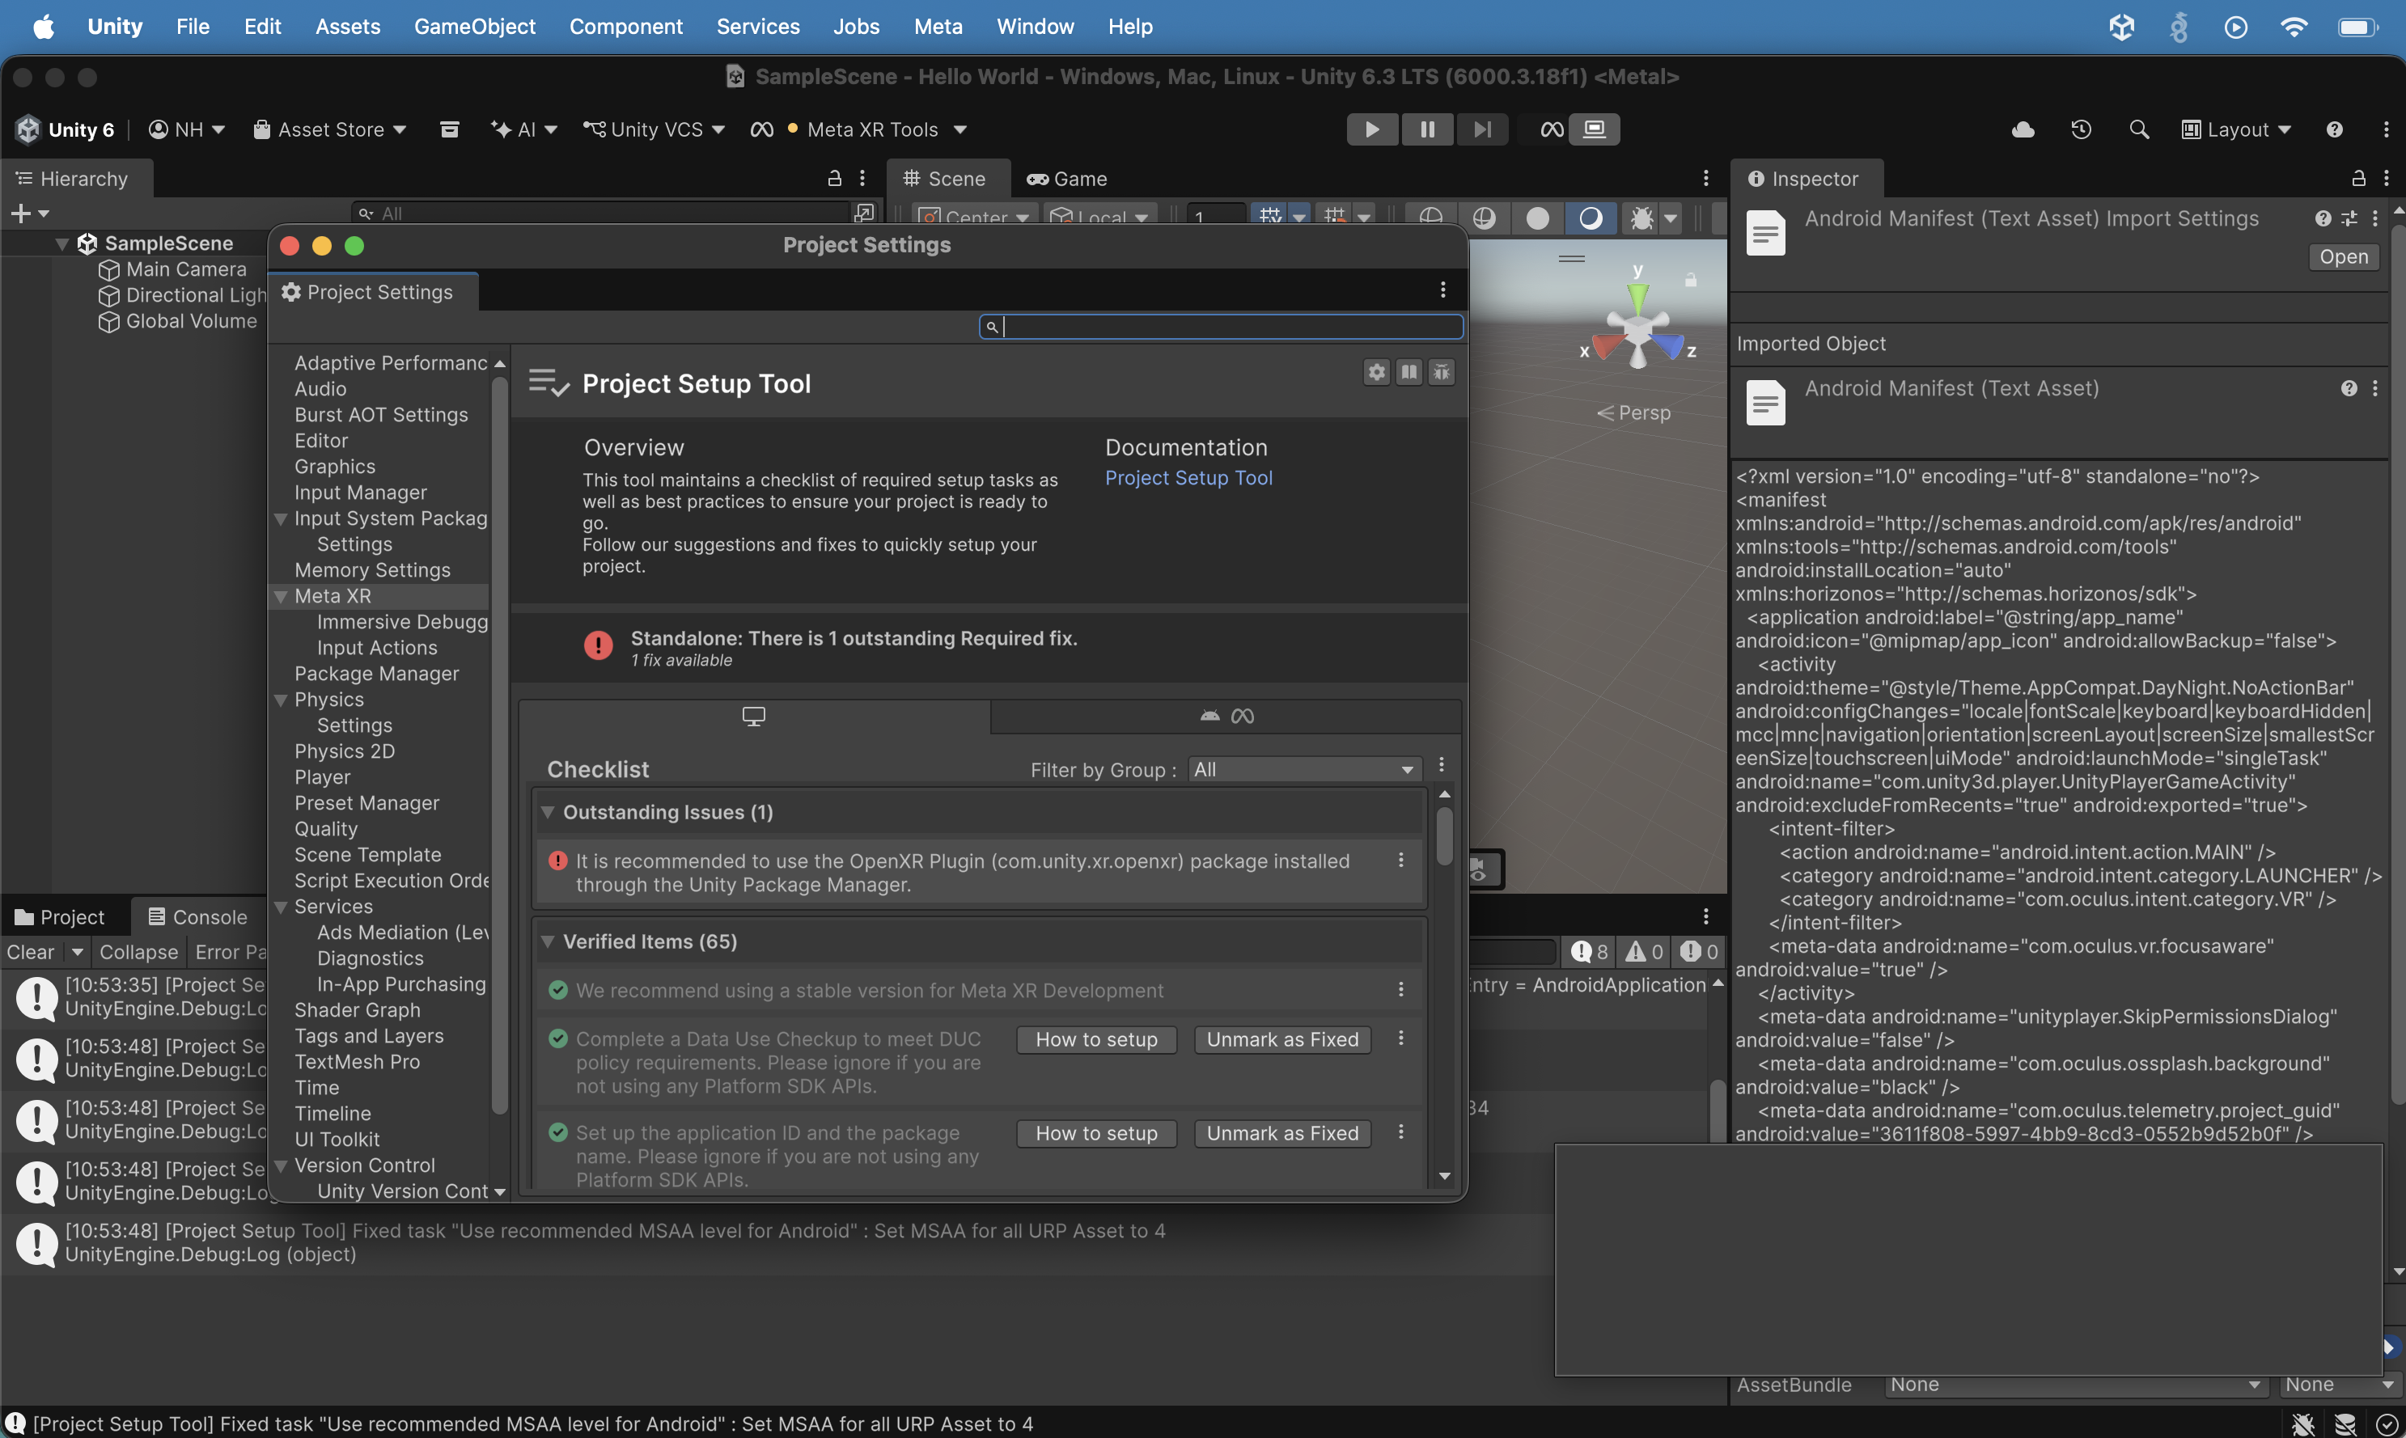Click the Meta logo button beside Step
The height and width of the screenshot is (1438, 2406).
coord(1552,129)
